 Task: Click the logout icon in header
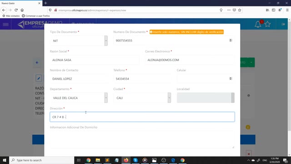tap(283, 24)
